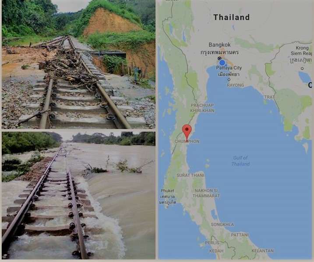Click the Pattaya City marker circle

tap(229, 79)
